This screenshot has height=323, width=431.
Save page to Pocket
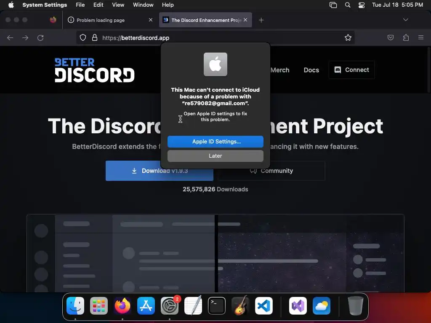[390, 37]
